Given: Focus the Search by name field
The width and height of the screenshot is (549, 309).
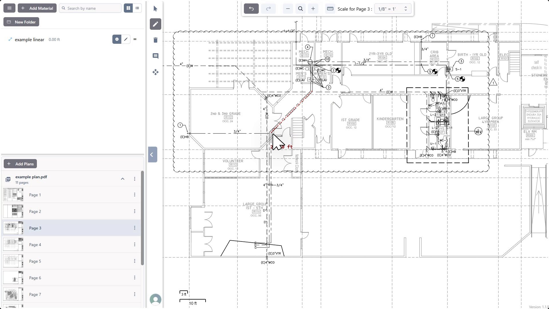Looking at the screenshot, I should click(90, 8).
